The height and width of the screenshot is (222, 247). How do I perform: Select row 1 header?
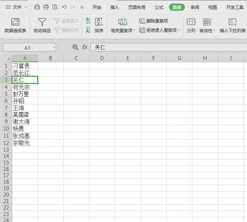(6, 66)
